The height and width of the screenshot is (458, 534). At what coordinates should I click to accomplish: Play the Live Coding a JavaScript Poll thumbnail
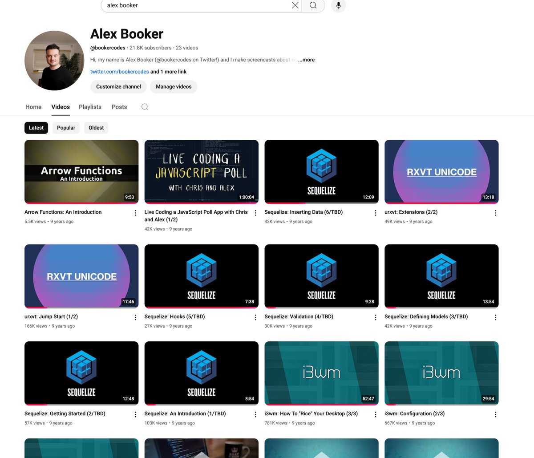tap(202, 172)
